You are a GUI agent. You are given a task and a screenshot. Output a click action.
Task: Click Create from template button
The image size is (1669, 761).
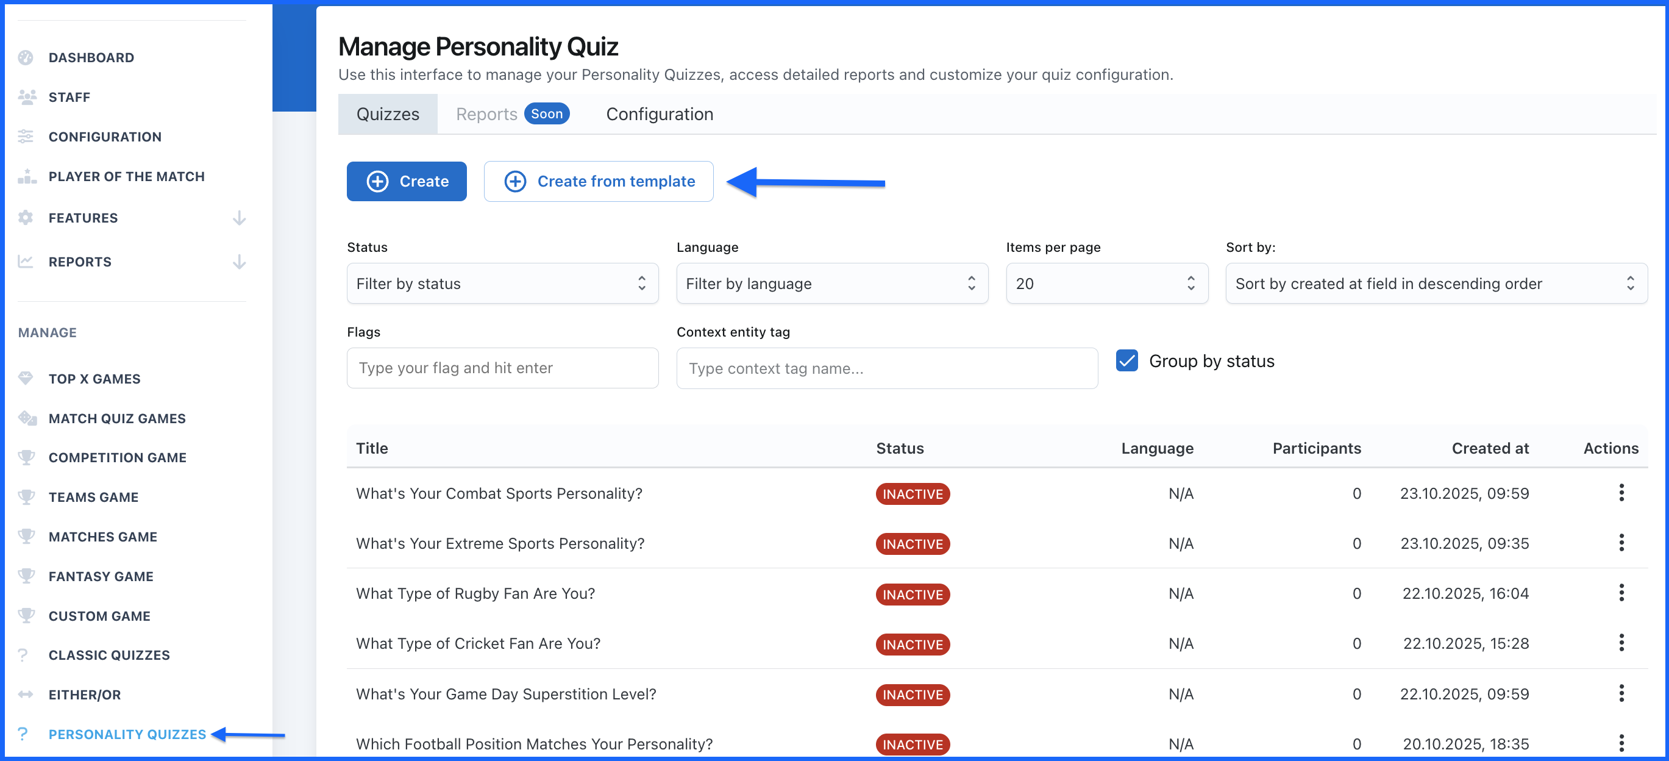point(598,182)
